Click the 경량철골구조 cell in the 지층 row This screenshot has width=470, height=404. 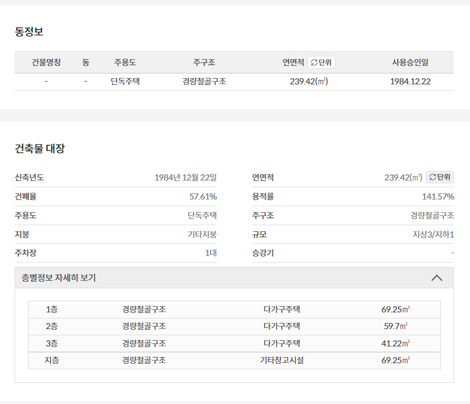click(x=144, y=360)
